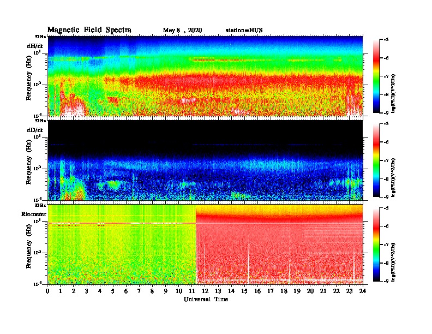Click hour 9 tick label on time axis
This screenshot has width=432, height=334.
point(166,291)
